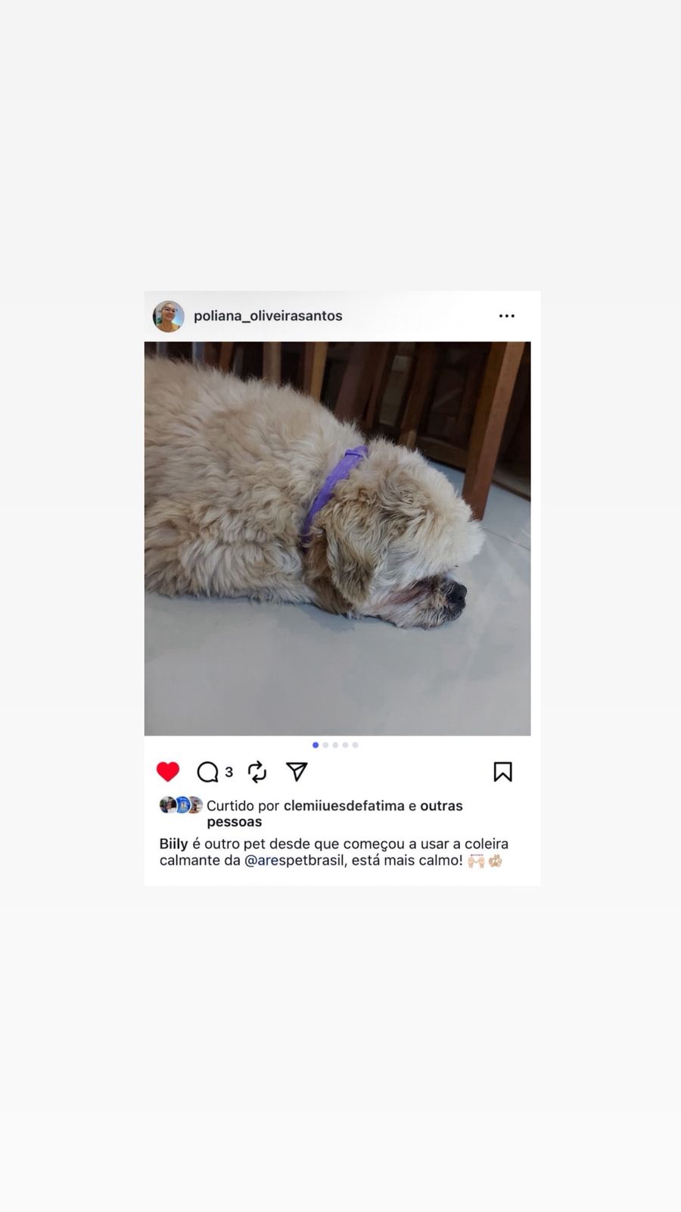The width and height of the screenshot is (681, 1212).
Task: Select the fourth carousel dot
Action: click(345, 745)
